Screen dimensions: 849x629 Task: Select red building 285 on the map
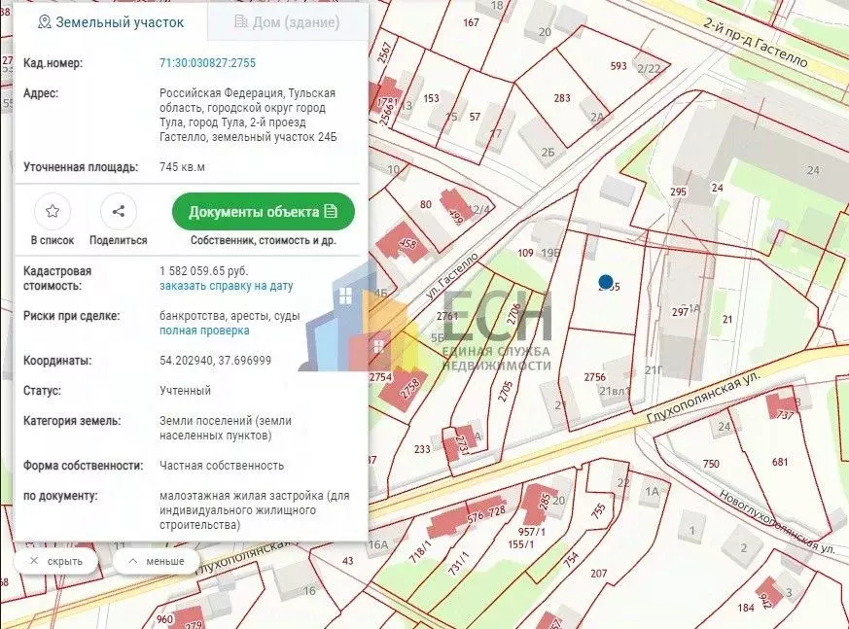(x=541, y=502)
